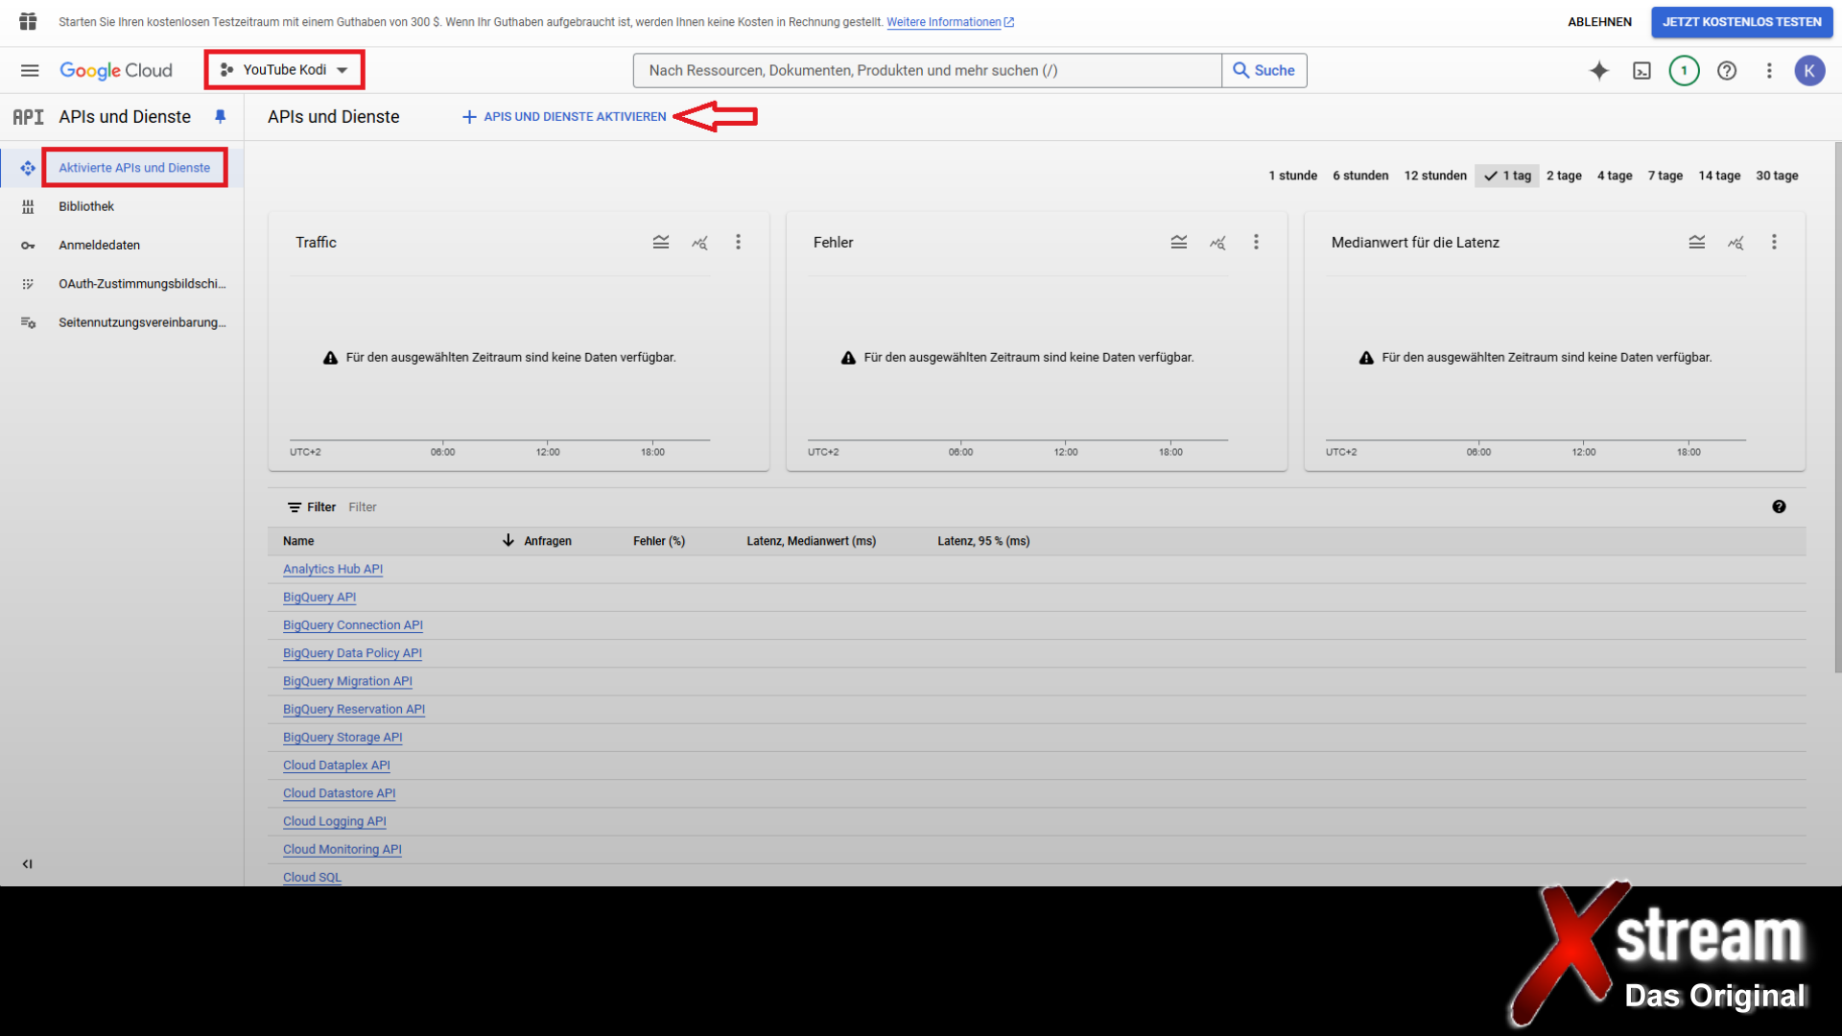Viewport: 1842px width, 1036px height.
Task: Select the 1 stunde time range
Action: pyautogui.click(x=1292, y=176)
